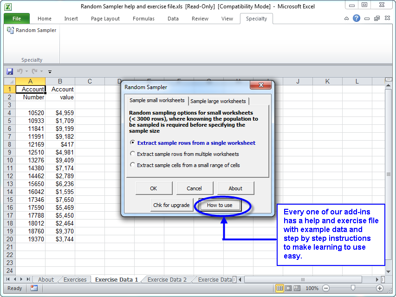
Task: Expand the Undo history dropdown arrow
Action: click(x=26, y=71)
